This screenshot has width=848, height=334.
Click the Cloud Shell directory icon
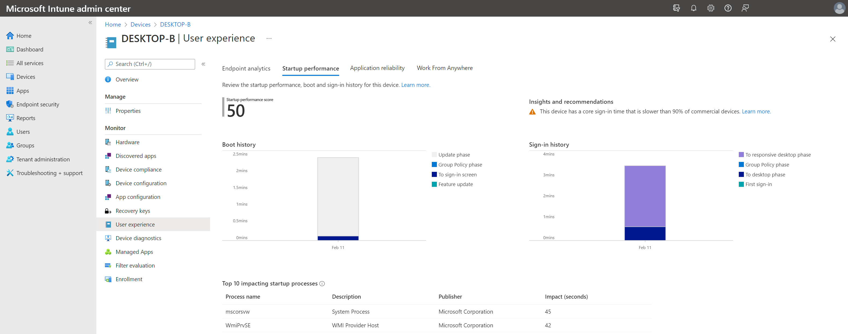(x=676, y=8)
